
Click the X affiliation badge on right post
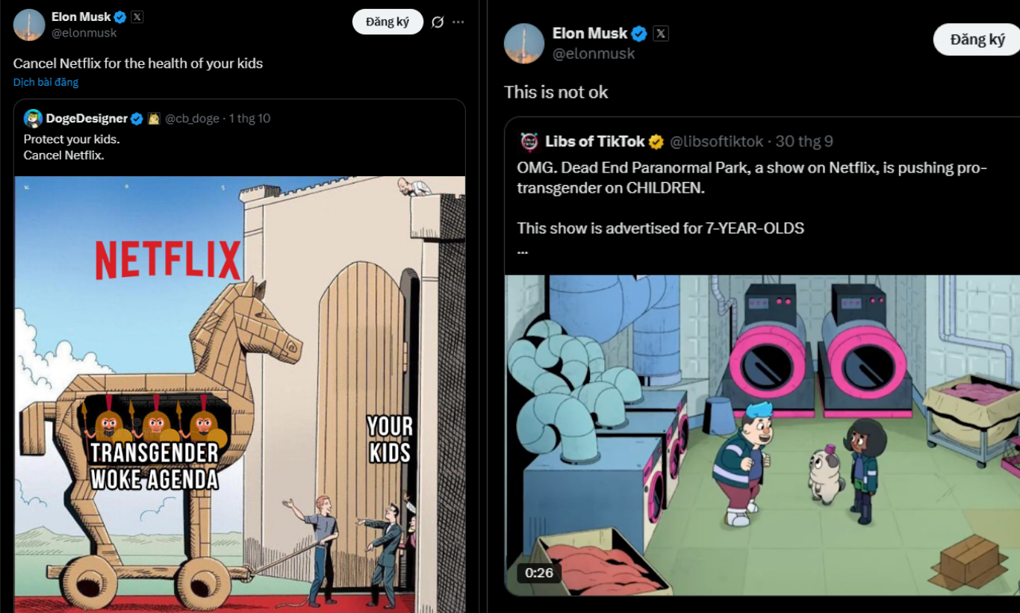click(661, 33)
